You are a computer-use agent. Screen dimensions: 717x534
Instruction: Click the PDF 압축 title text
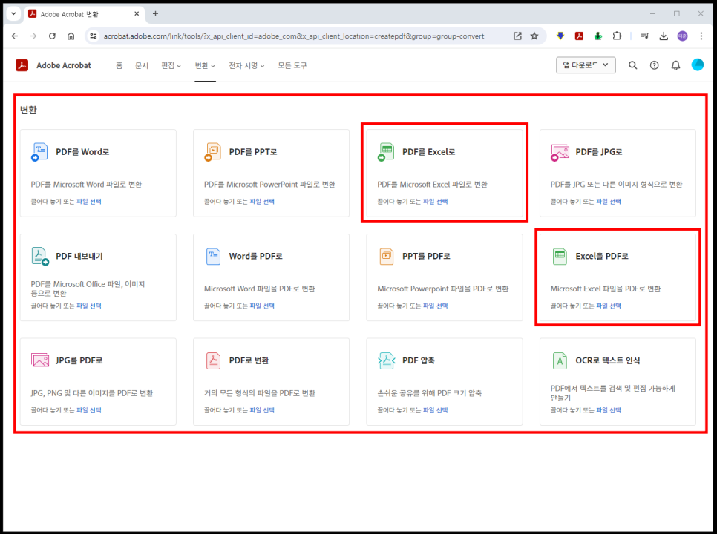click(419, 360)
